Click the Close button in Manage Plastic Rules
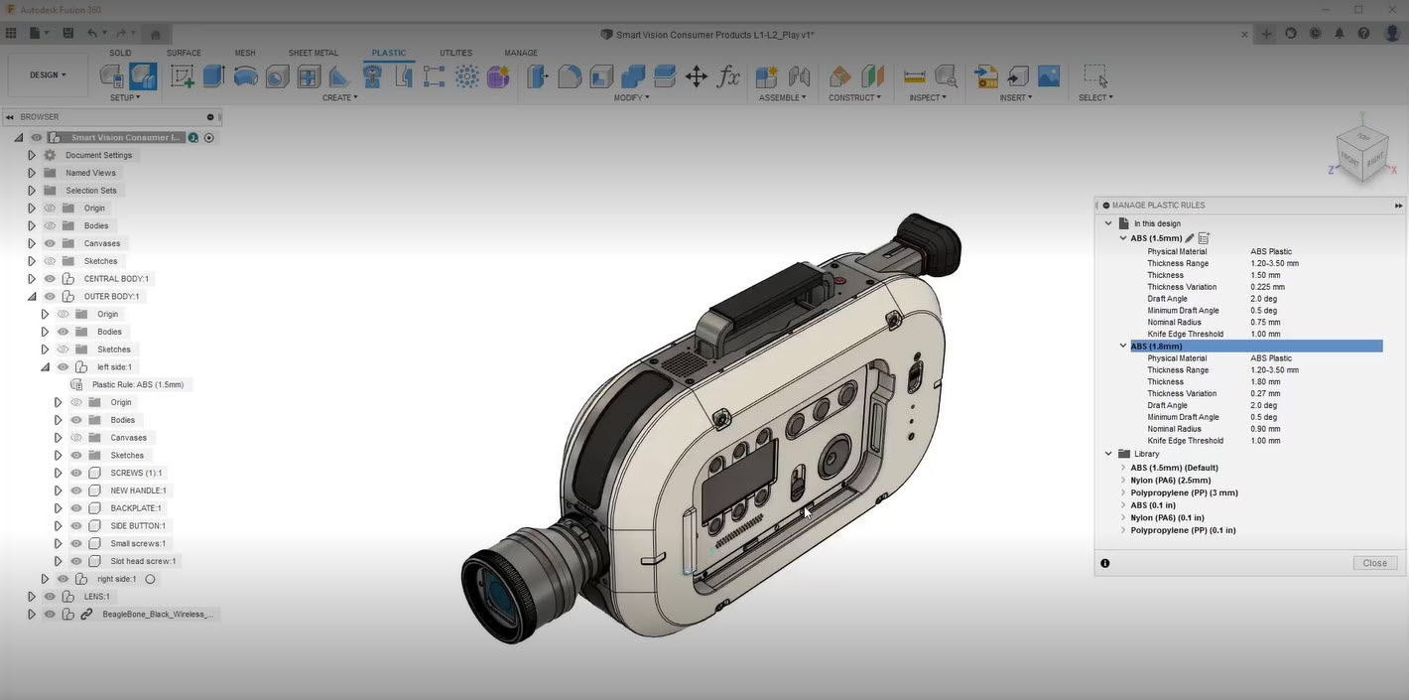 (1374, 563)
